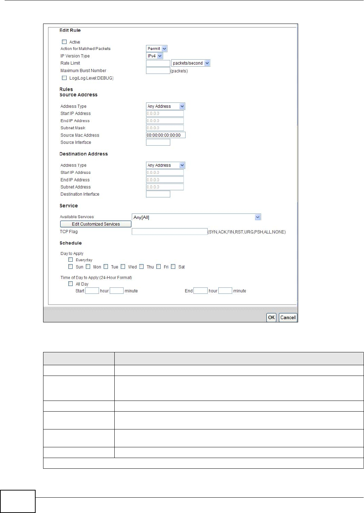Viewport: 364px width, 513px height.
Task: Select the Tue day checkbox
Action: [106, 266]
